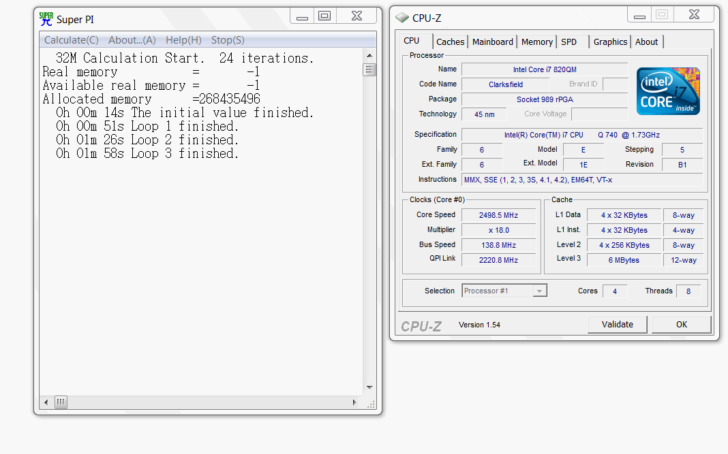Click the Level 2 '4 x 256 KBytes' value

point(624,245)
